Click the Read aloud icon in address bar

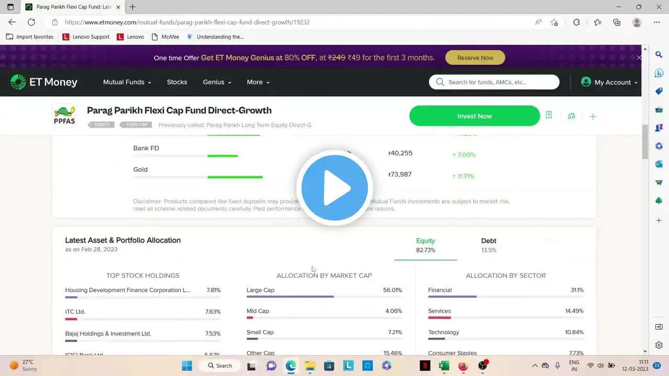click(538, 22)
